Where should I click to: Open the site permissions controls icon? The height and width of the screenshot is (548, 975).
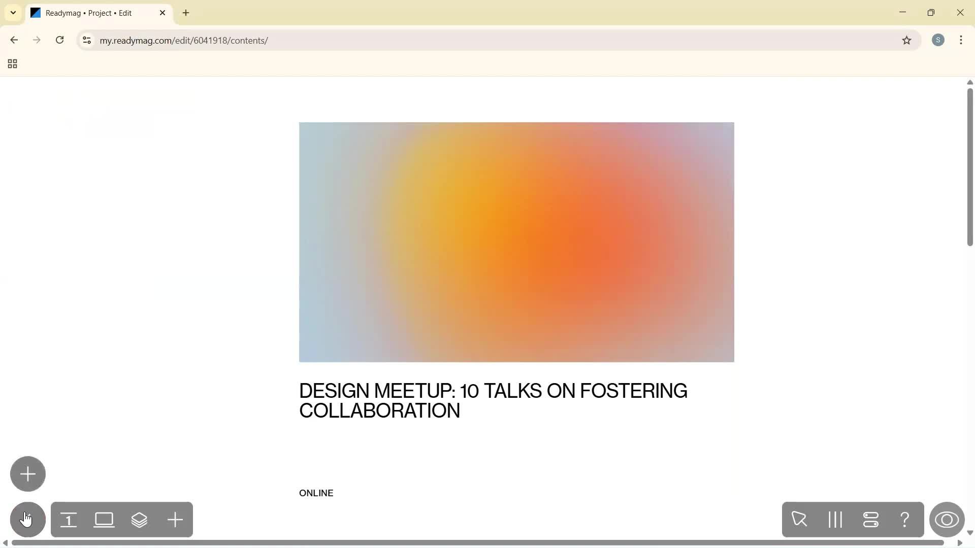(86, 41)
